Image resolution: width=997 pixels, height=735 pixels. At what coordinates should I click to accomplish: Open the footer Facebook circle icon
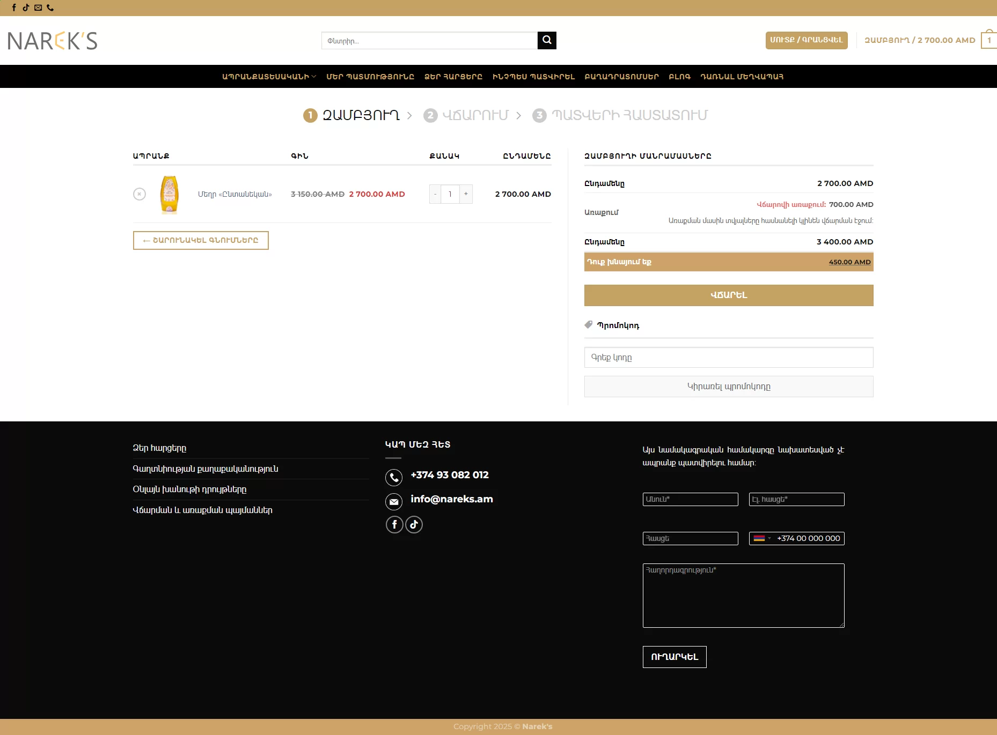coord(394,524)
